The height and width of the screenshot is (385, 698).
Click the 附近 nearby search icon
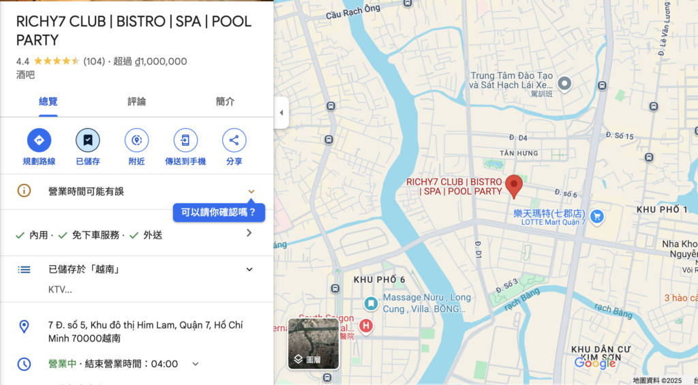136,140
